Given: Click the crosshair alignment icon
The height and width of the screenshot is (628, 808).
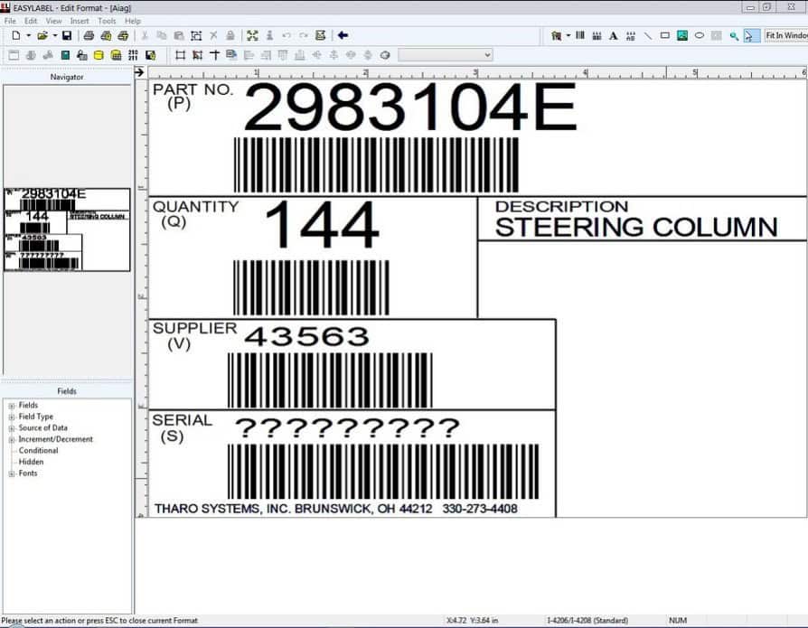Looking at the screenshot, I should pyautogui.click(x=214, y=55).
